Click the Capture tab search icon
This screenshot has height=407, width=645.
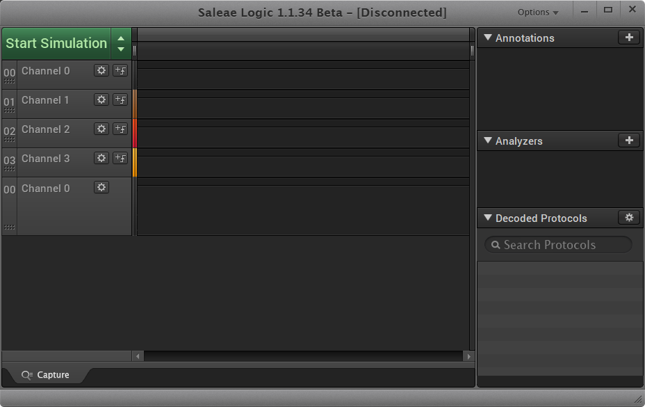(27, 375)
